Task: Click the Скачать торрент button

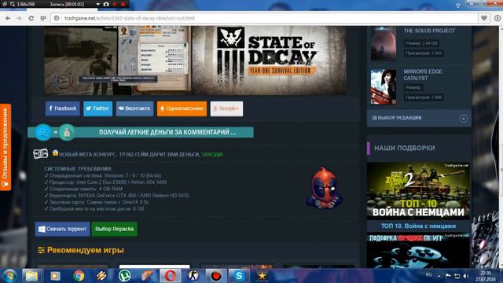Action: coord(63,229)
